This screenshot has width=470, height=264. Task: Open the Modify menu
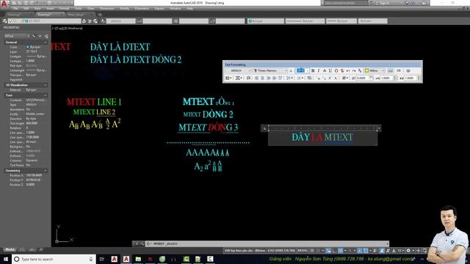click(x=124, y=9)
